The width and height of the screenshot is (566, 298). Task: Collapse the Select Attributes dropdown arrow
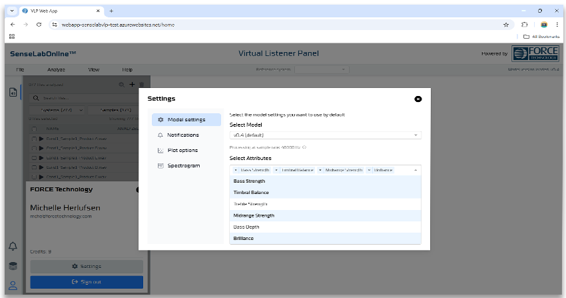coord(416,170)
